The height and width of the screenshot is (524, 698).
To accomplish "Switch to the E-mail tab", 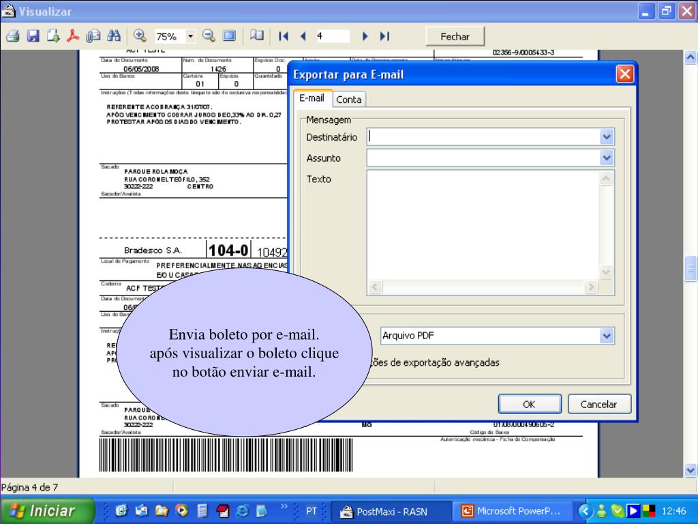I will 312,98.
